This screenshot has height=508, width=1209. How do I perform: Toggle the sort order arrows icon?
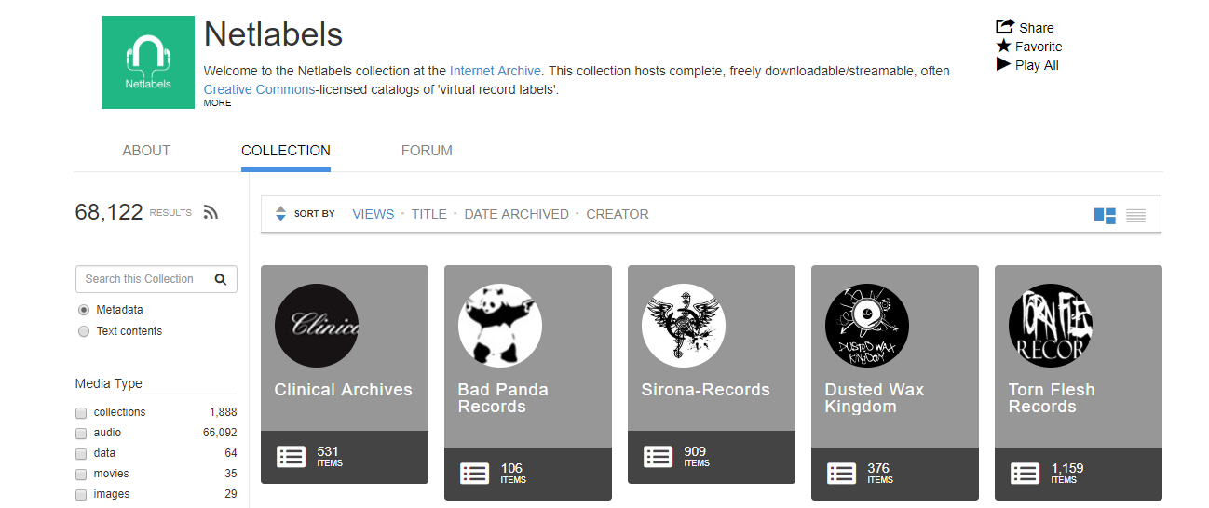coord(280,214)
